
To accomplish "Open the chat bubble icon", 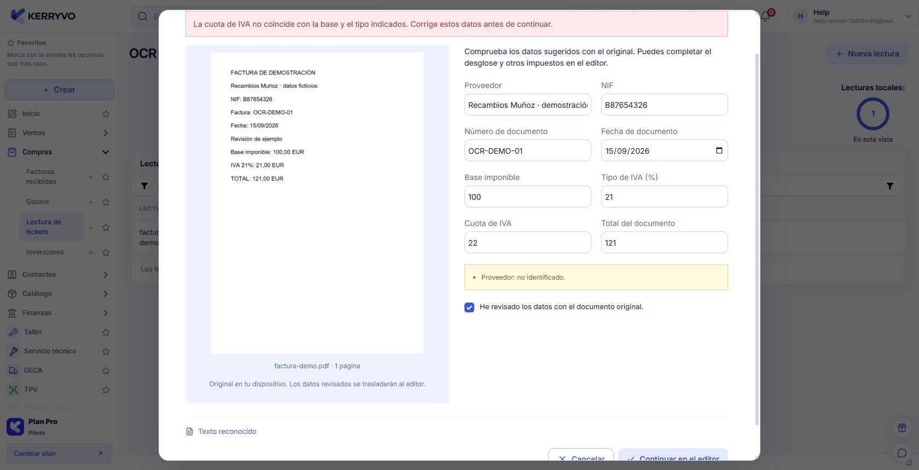I will click(902, 453).
